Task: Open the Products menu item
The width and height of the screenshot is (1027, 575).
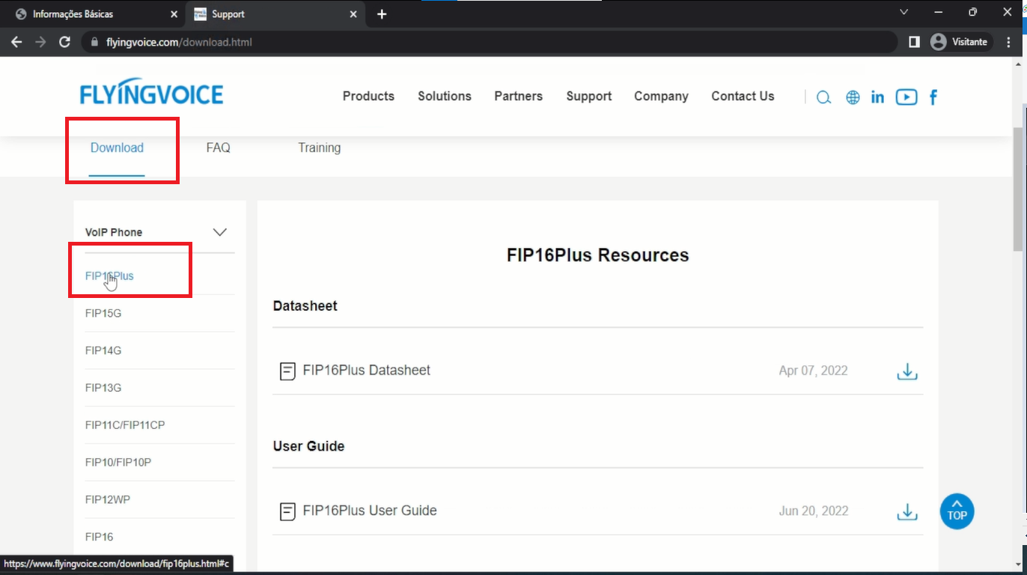Action: [368, 96]
